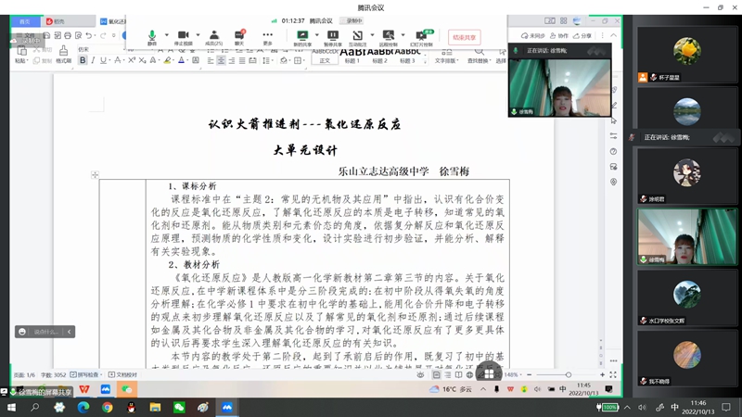Switch to the 首页 home tab

pos(25,20)
